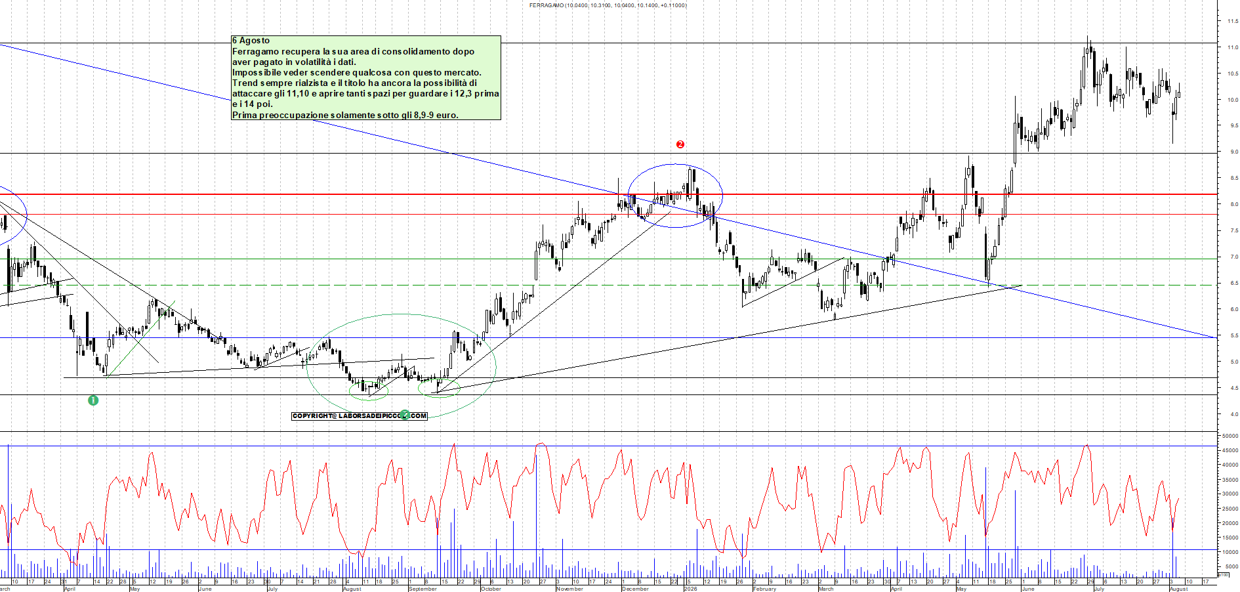Click the 35000 volume axis label
This screenshot has width=1240, height=592.
(1231, 480)
